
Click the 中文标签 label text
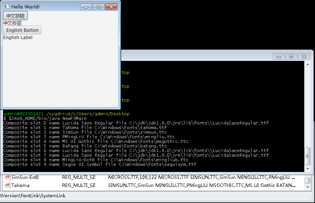12,23
